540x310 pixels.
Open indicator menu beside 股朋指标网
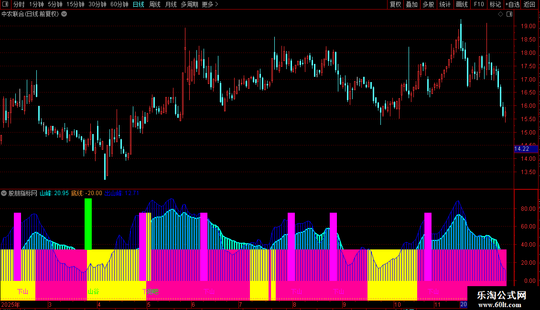[x=4, y=193]
